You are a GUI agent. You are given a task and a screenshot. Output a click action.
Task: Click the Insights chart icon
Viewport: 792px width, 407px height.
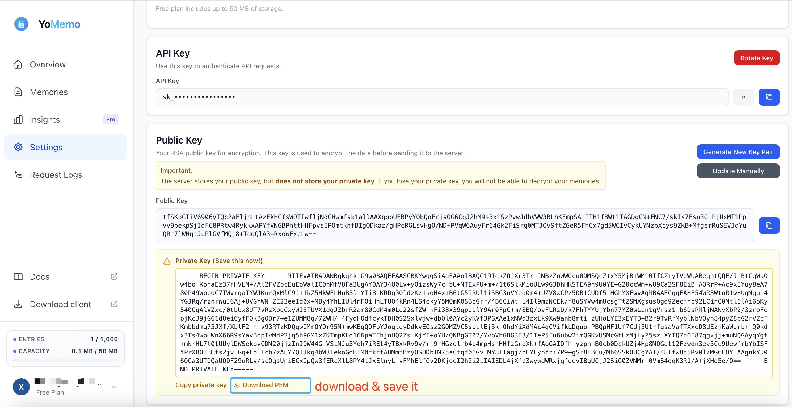point(18,119)
